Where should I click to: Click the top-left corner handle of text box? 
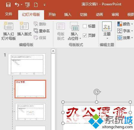pos(63,102)
